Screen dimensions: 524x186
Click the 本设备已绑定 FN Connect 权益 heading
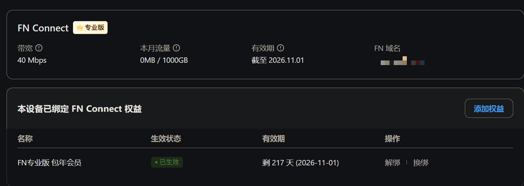pyautogui.click(x=80, y=109)
